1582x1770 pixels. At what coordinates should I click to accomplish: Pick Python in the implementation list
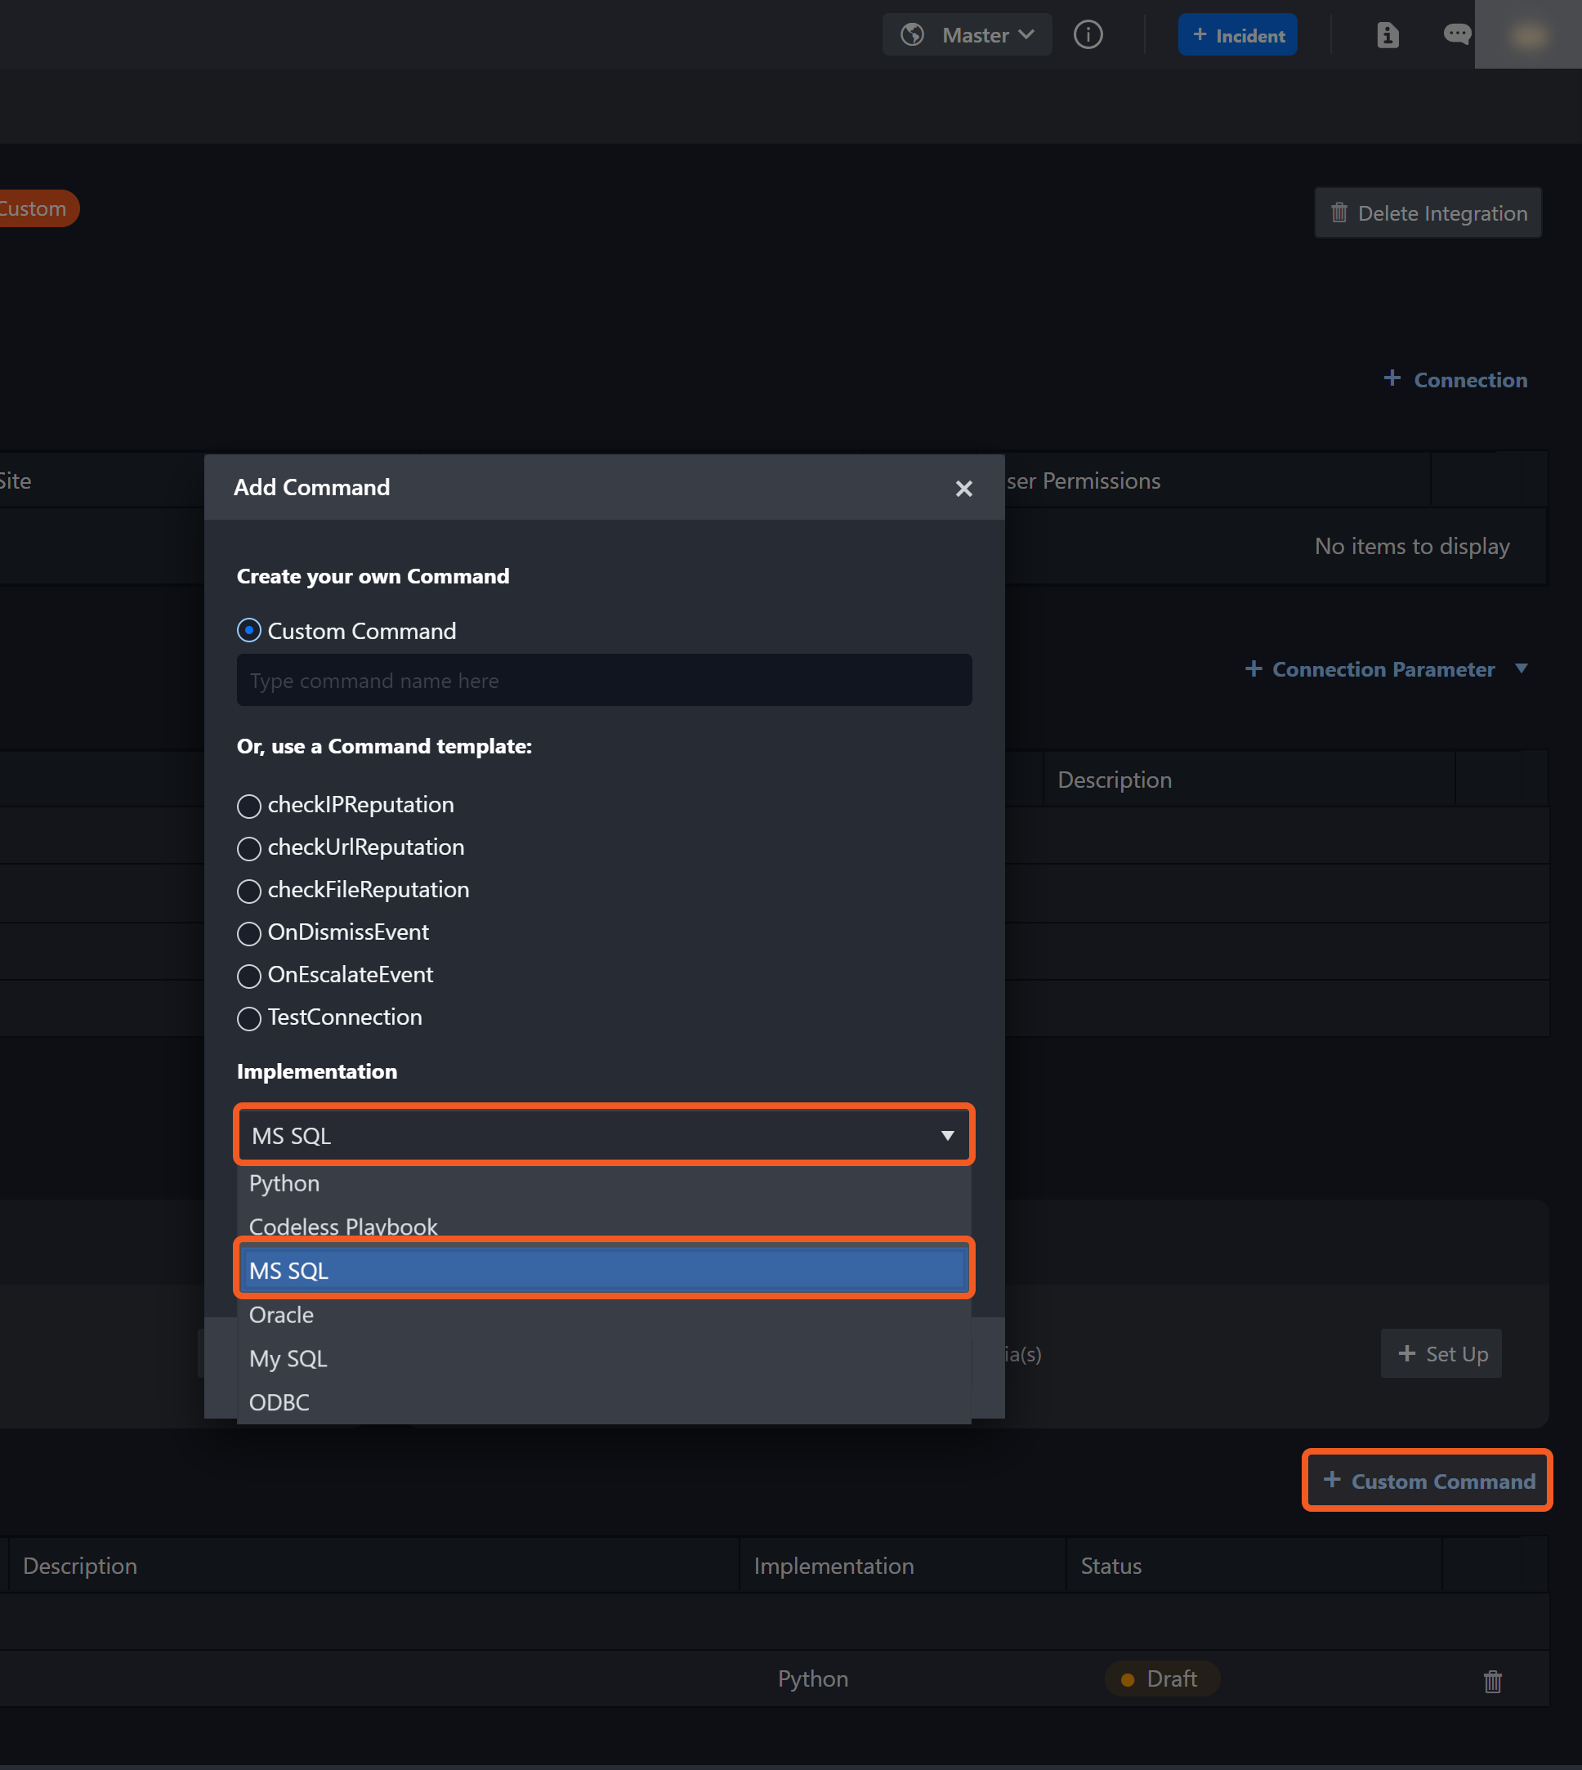coord(284,1183)
